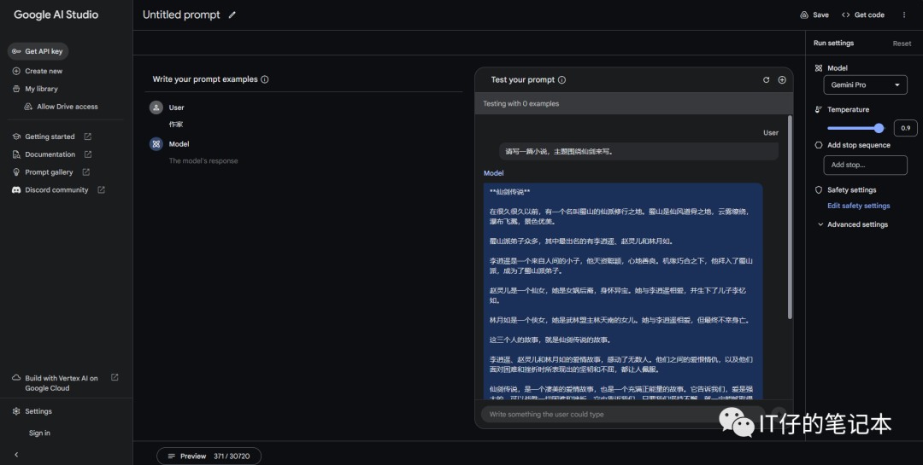Select Create new in sidebar
This screenshot has width=923, height=465.
click(43, 71)
